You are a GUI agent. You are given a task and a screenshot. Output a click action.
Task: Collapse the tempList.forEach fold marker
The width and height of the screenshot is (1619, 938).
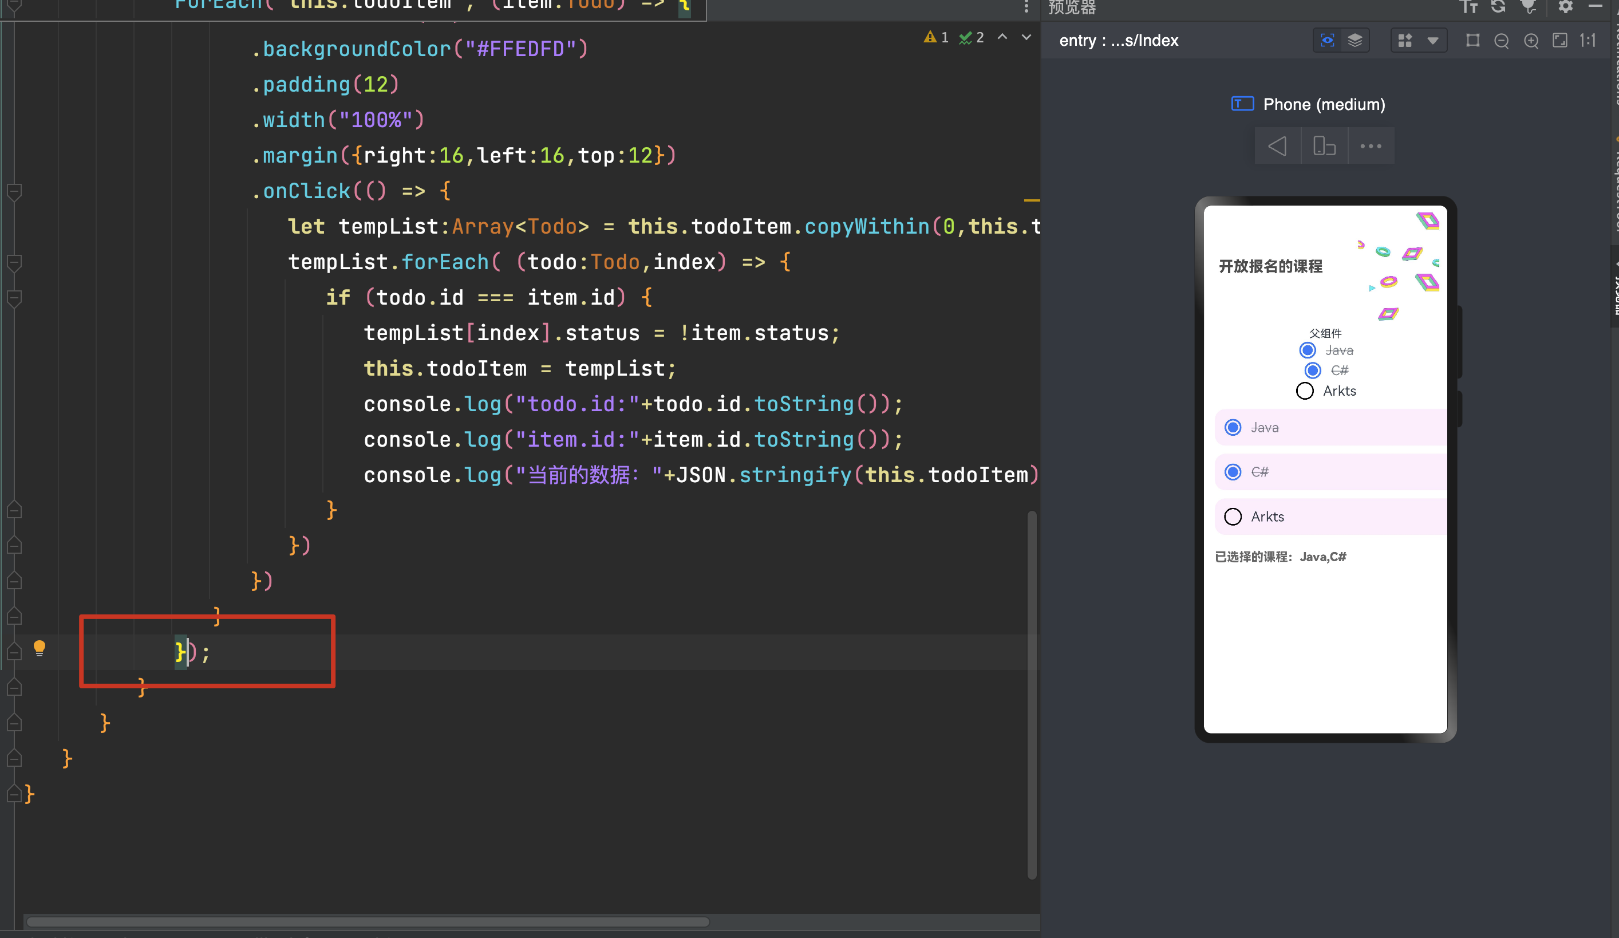tap(14, 263)
